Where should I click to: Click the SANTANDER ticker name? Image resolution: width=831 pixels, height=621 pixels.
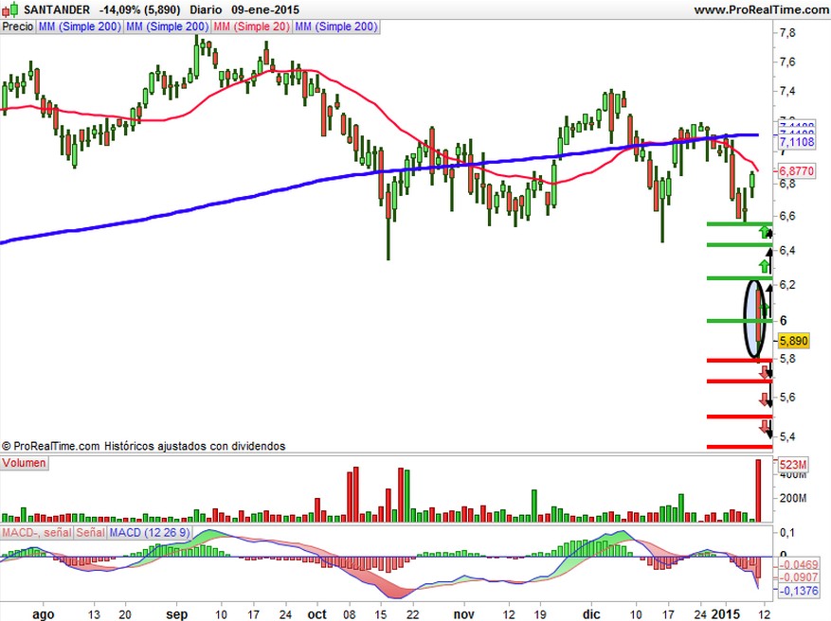click(x=57, y=9)
